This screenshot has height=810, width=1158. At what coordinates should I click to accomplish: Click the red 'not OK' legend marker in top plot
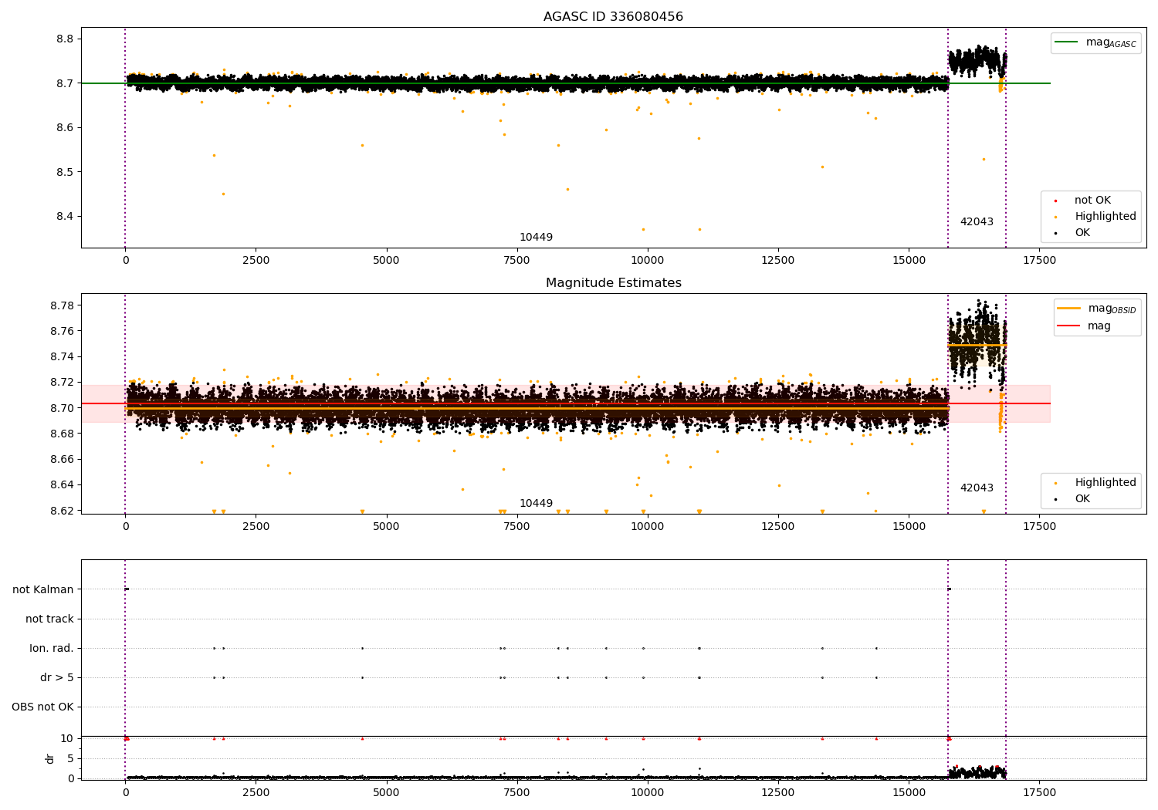[x=1055, y=201]
